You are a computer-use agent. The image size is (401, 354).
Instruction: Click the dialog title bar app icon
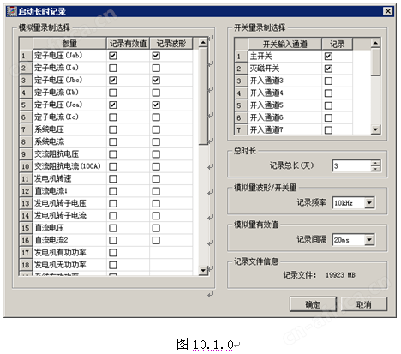pos(12,11)
